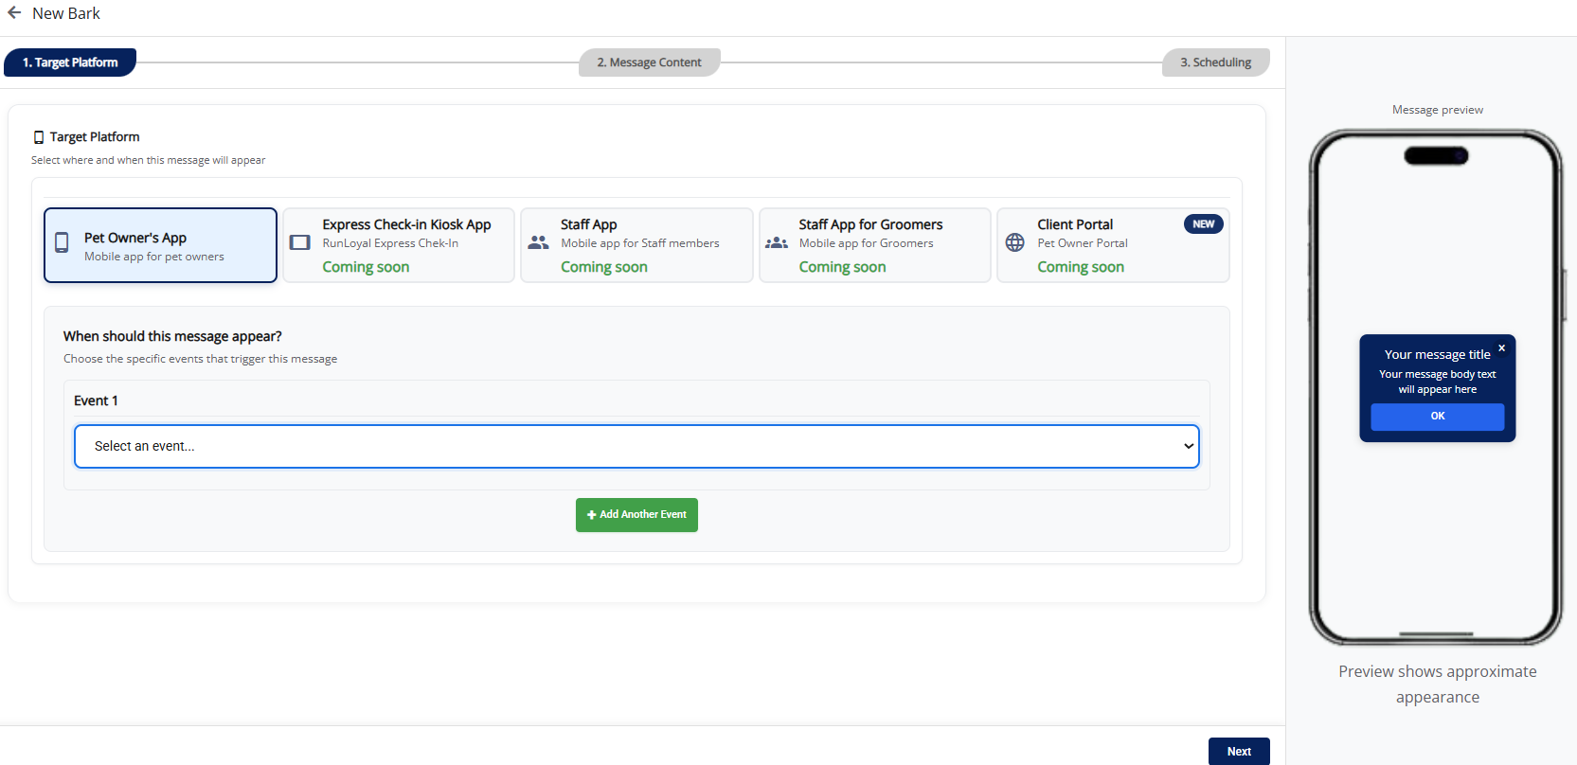Go to step 2 Message Content

(x=649, y=62)
